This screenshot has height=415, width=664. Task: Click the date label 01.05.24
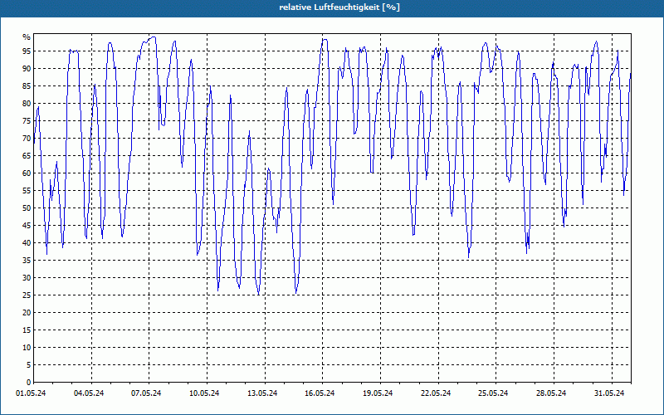[x=31, y=393]
